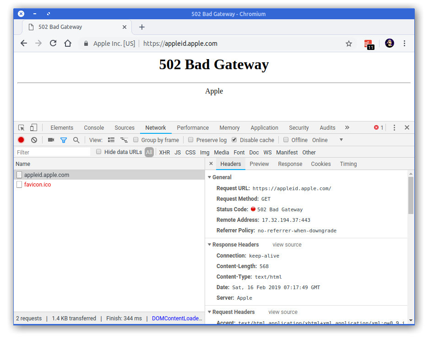The height and width of the screenshot is (346, 434).
Task: Switch to large request rows view
Action: [111, 140]
